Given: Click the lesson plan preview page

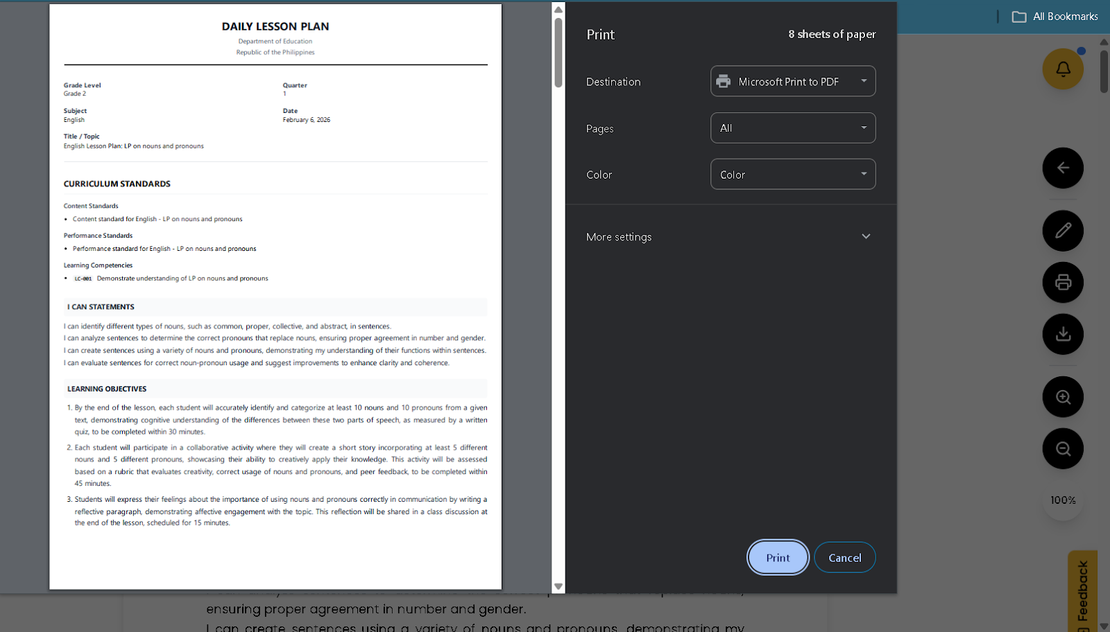Looking at the screenshot, I should [x=275, y=297].
